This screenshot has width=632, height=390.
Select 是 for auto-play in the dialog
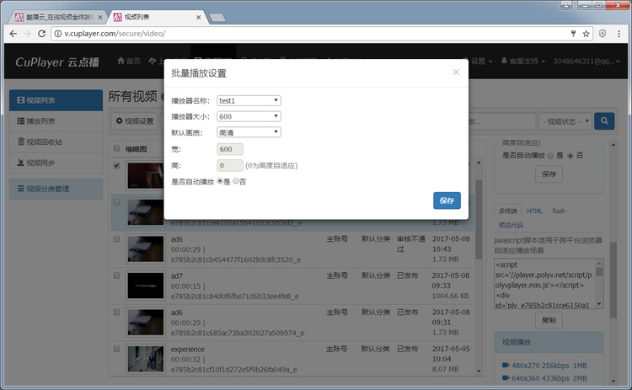click(221, 181)
